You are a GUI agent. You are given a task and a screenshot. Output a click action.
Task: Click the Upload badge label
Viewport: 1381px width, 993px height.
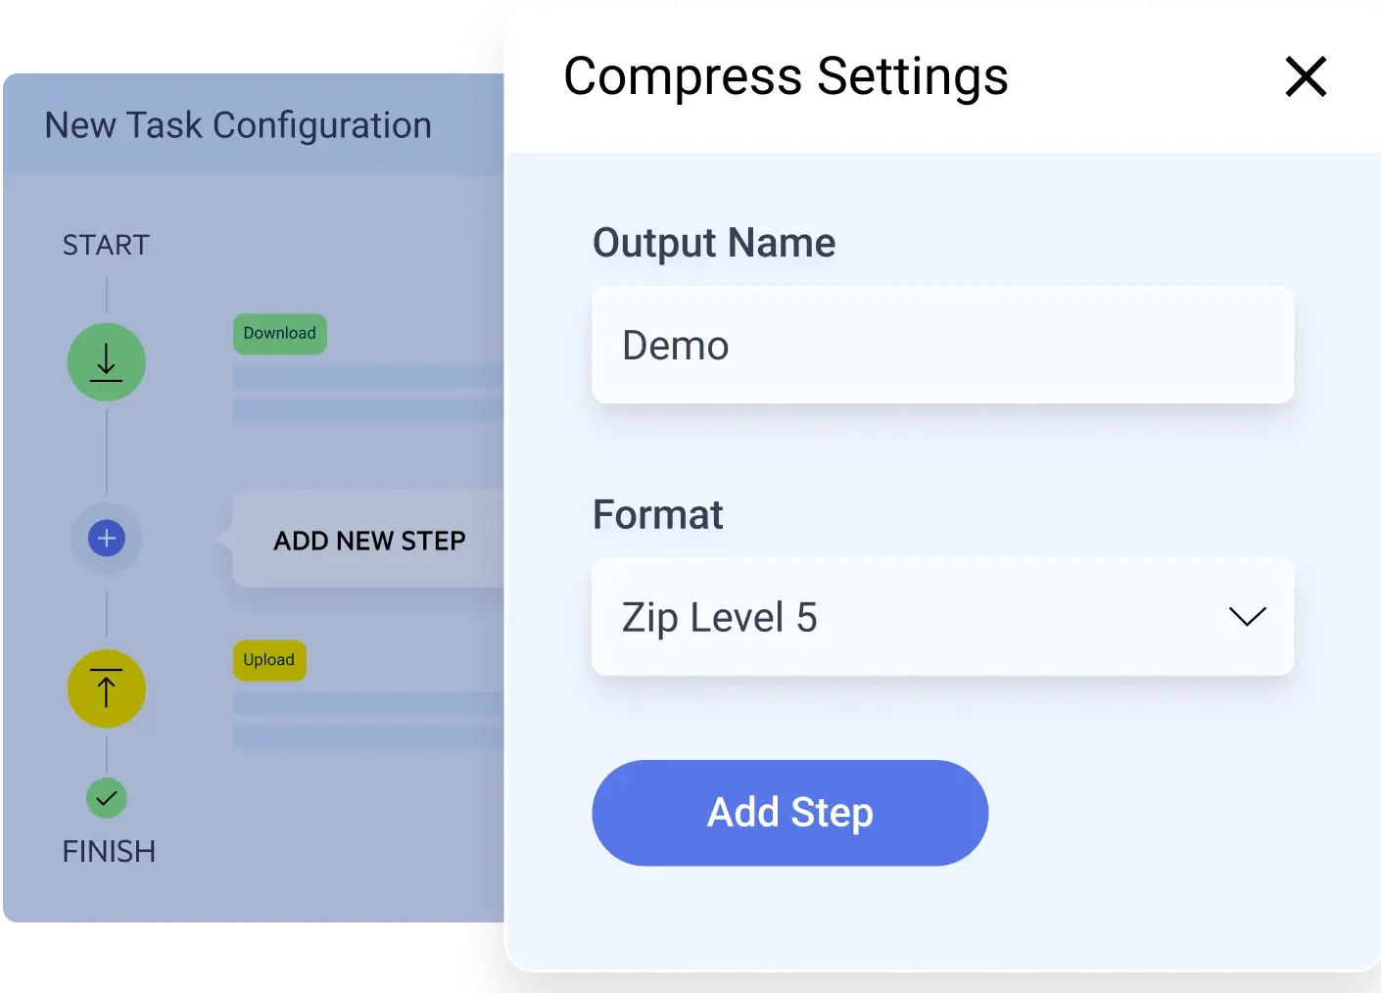click(269, 660)
